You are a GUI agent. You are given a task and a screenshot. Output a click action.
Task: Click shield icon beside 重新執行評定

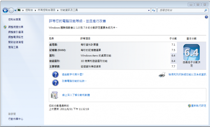(x=189, y=106)
